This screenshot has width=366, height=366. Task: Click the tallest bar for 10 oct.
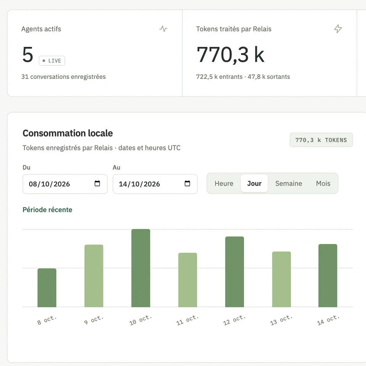click(141, 268)
